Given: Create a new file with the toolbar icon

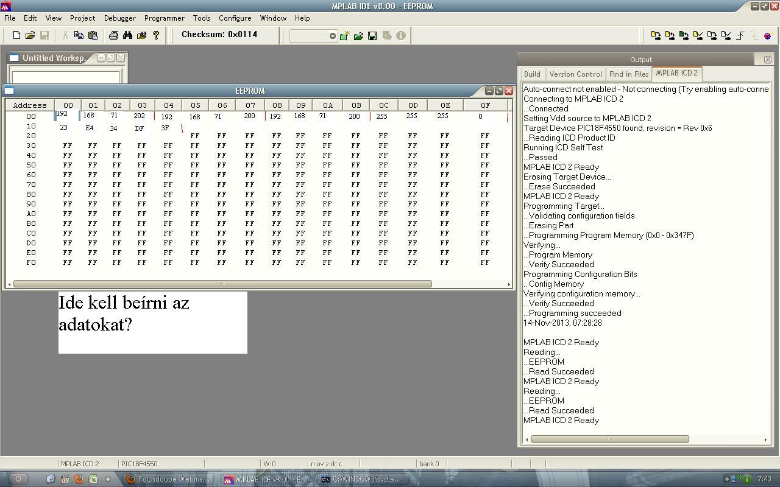Looking at the screenshot, I should (16, 35).
